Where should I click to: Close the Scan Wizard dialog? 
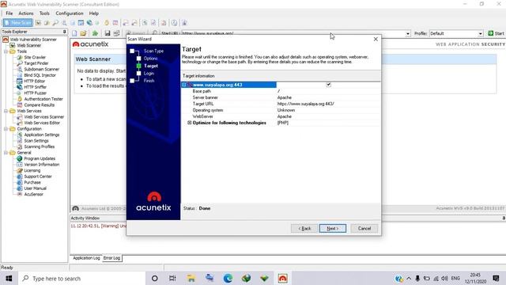pos(376,39)
